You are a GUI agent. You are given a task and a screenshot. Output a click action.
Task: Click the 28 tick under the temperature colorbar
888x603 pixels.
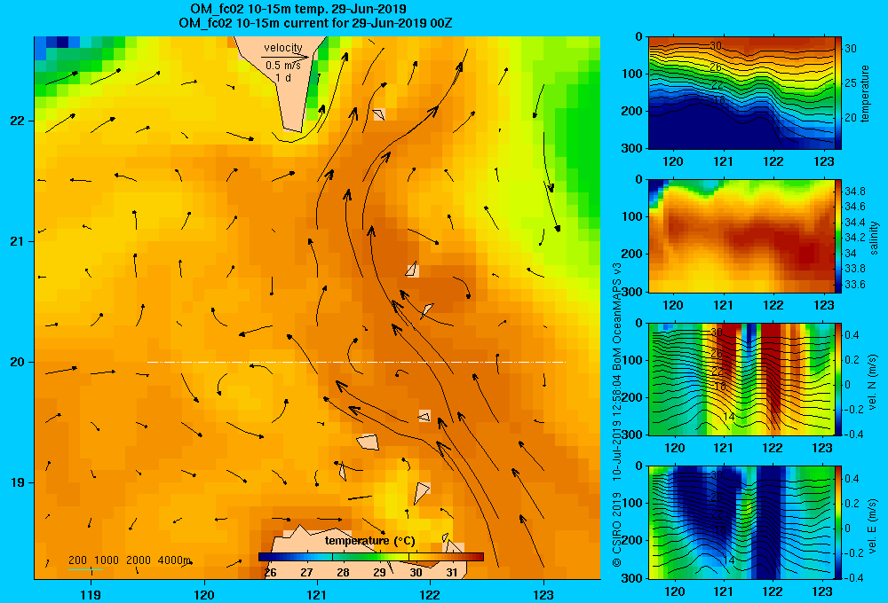tap(343, 573)
